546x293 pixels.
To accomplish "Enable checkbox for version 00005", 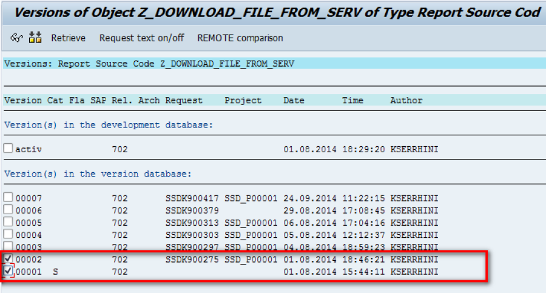I will pos(8,221).
